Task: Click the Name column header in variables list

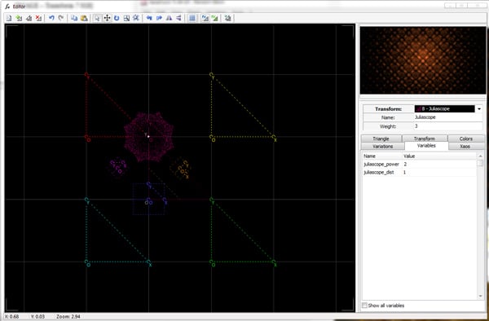Action: point(382,156)
